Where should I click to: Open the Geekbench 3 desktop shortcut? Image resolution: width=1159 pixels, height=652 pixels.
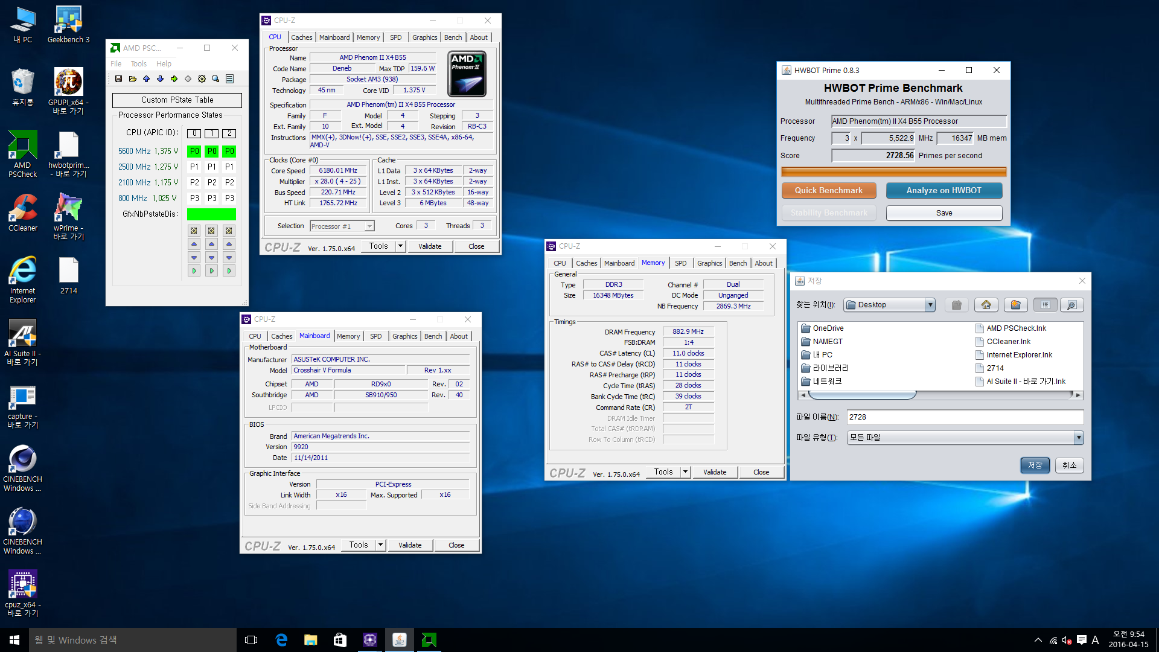click(68, 25)
